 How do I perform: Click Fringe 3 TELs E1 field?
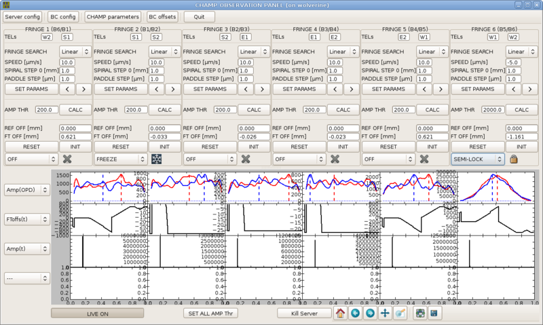tap(245, 37)
